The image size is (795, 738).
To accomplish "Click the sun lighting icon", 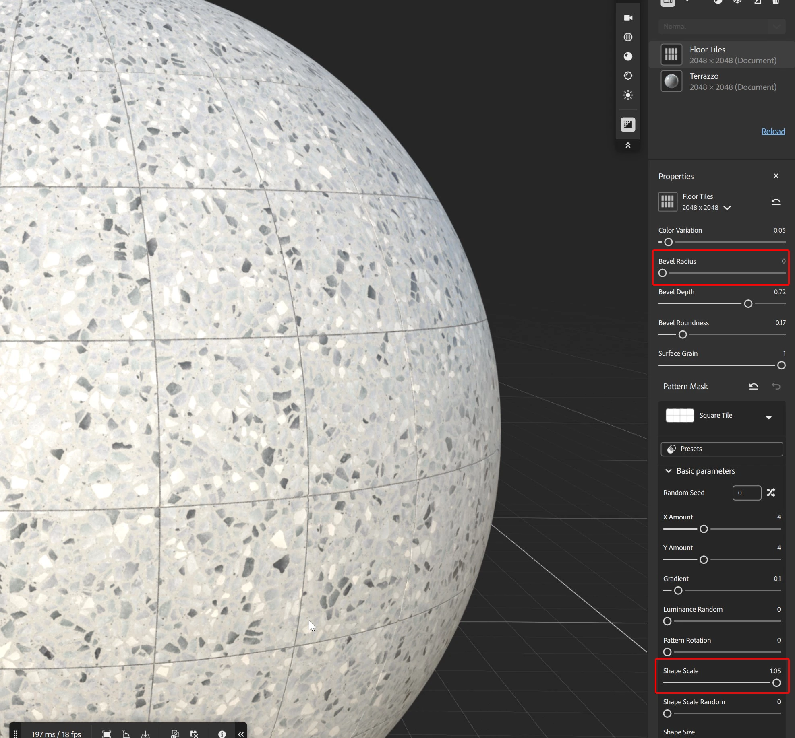I will coord(628,95).
